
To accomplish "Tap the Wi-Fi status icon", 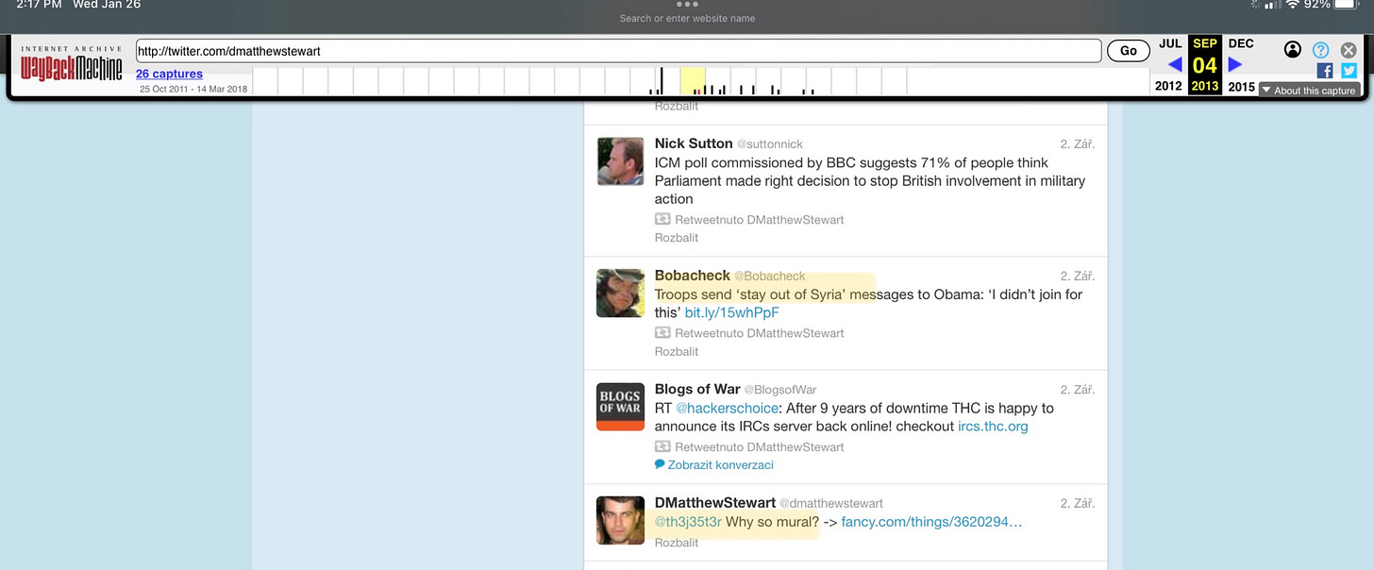I will click(1292, 4).
